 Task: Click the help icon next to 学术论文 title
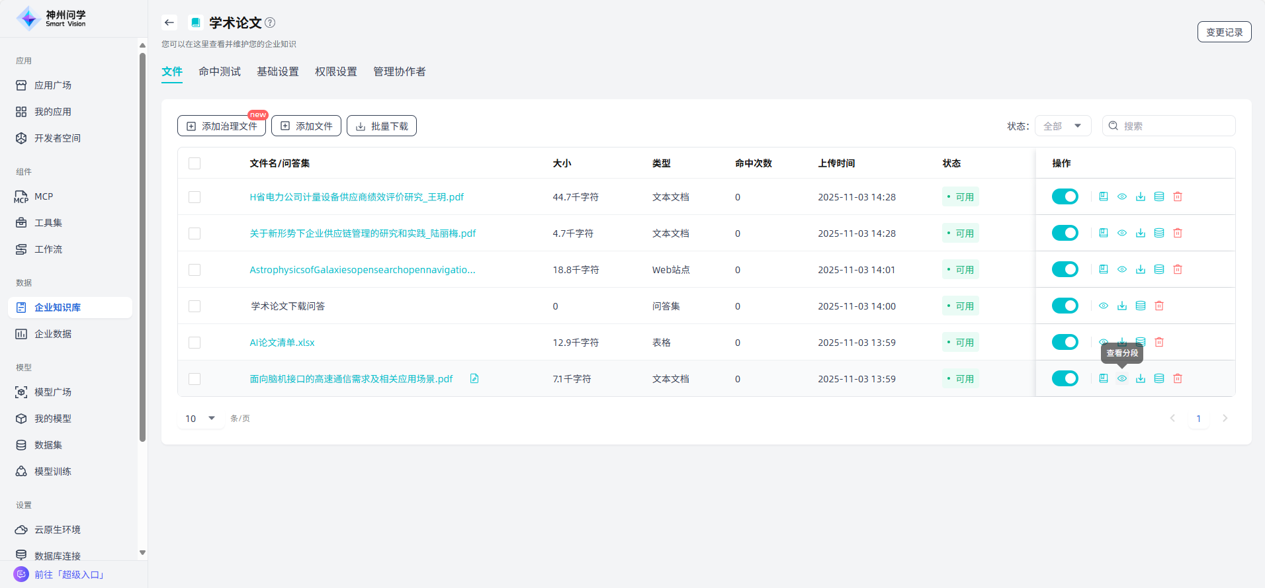[270, 22]
